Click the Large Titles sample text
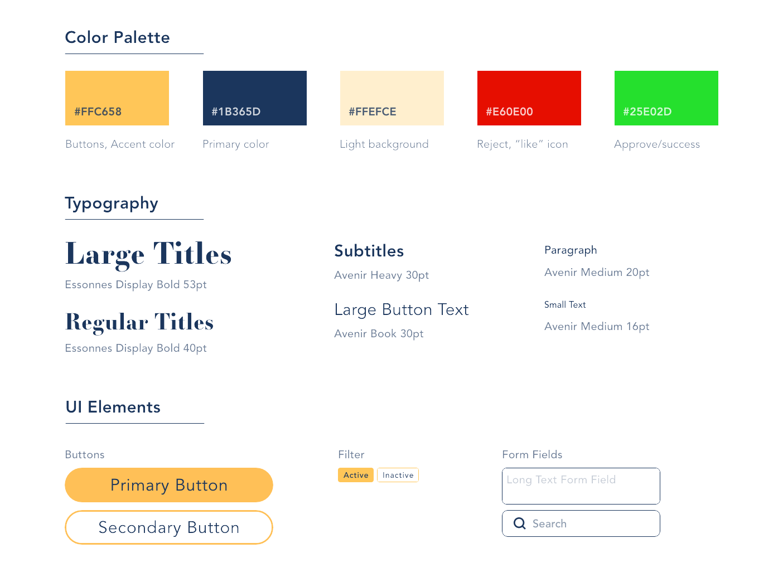 point(148,254)
